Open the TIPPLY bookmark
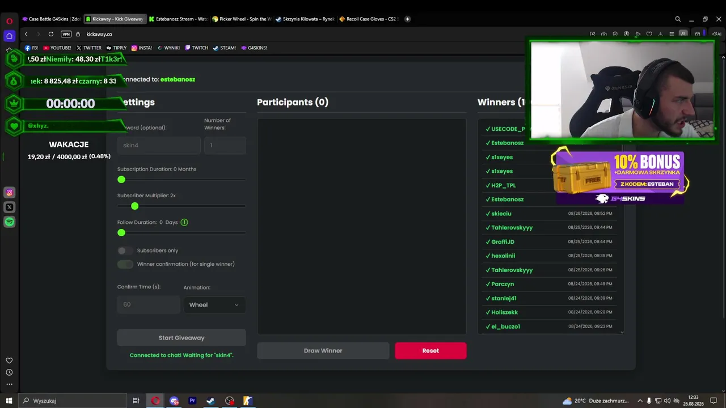The width and height of the screenshot is (726, 408). click(116, 48)
